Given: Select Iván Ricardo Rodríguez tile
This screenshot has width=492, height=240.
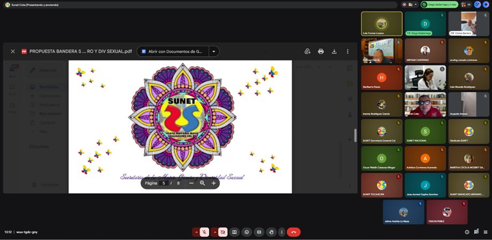Looking at the screenshot, I should click(469, 78).
